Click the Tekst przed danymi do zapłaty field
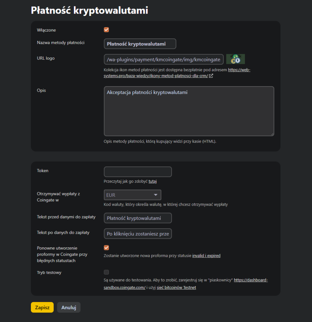Screen dimensions: 312x322 coord(138,218)
